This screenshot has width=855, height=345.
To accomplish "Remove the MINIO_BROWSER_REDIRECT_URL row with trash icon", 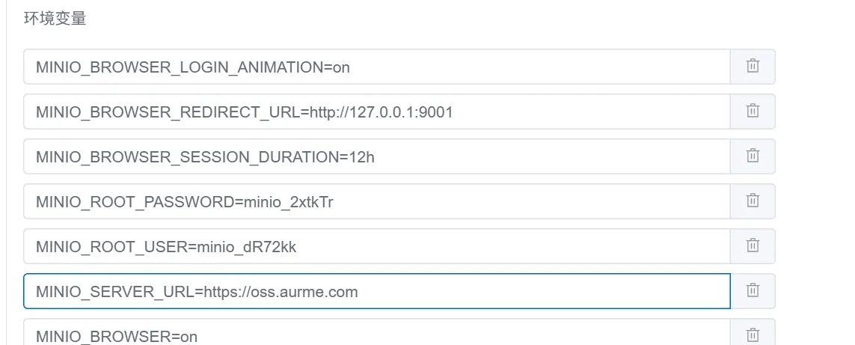I will (753, 112).
